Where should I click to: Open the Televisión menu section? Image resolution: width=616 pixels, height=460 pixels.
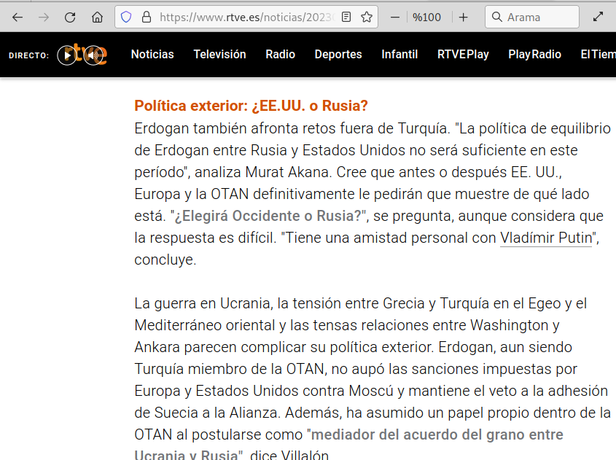click(x=219, y=54)
